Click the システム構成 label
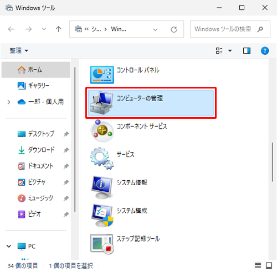277x272 pixels. click(132, 211)
